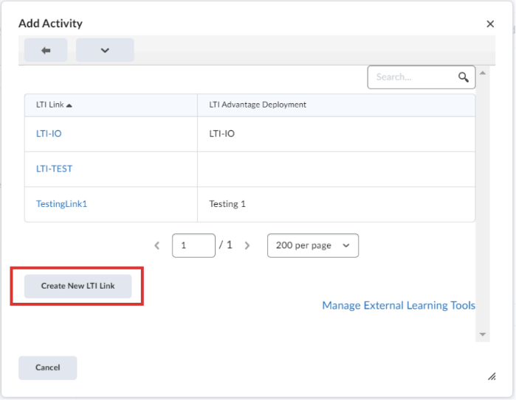The image size is (516, 400).
Task: Click the dialog resize handle icon
Action: click(x=492, y=376)
